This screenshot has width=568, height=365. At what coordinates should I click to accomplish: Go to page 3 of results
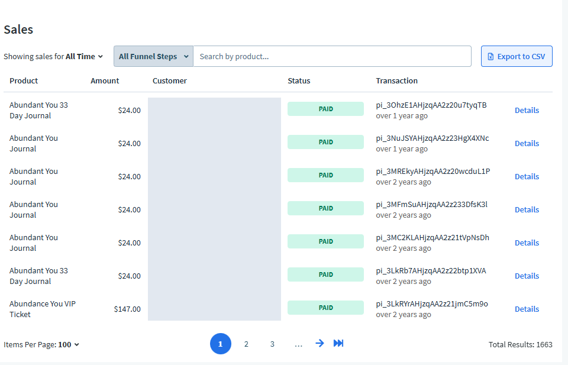pos(272,344)
